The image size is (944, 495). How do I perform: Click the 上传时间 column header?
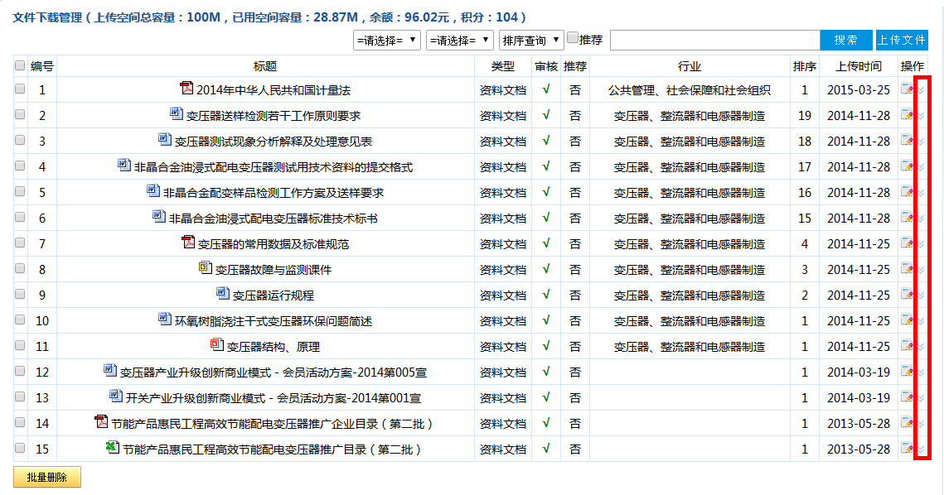(859, 66)
